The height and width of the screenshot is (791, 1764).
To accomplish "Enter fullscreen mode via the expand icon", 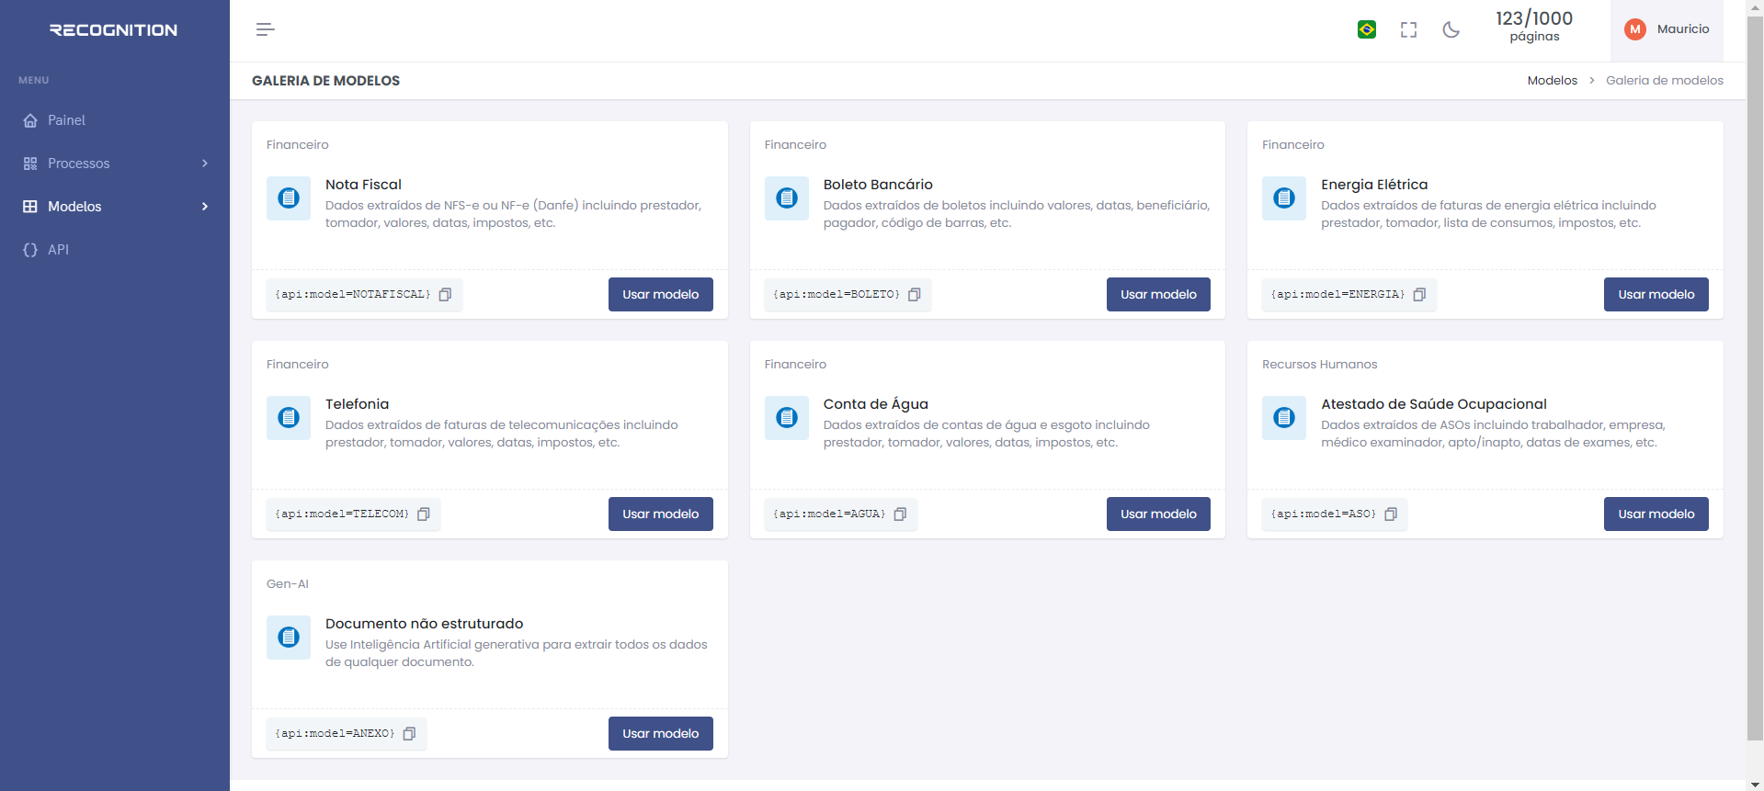I will pyautogui.click(x=1408, y=29).
